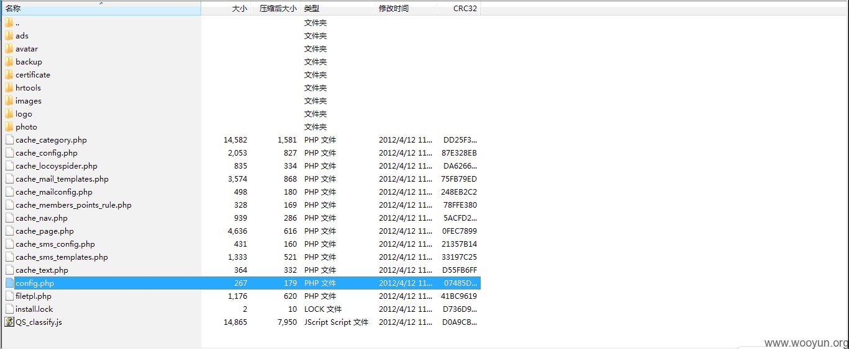
Task: Select the file name cache_members_points_rule.php
Action: 73,205
